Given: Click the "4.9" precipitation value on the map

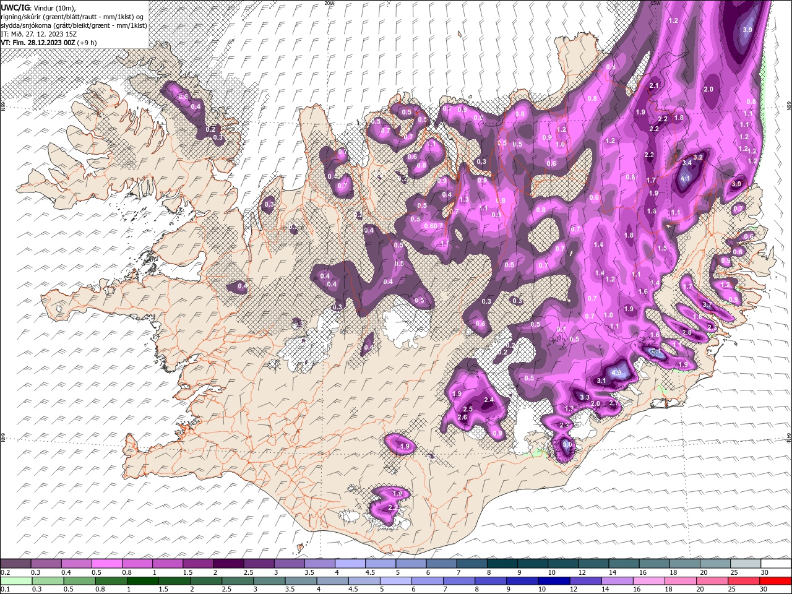Looking at the screenshot, I should pos(616,373).
